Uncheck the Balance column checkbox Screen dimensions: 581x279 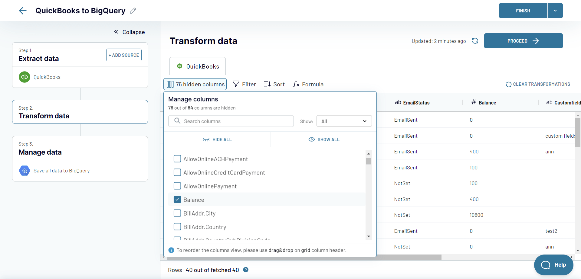coord(177,200)
